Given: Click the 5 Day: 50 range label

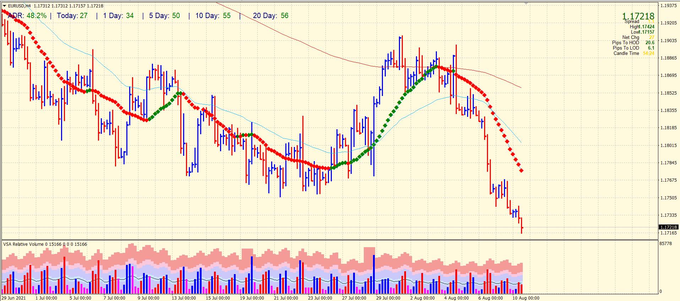Looking at the screenshot, I should [x=164, y=16].
